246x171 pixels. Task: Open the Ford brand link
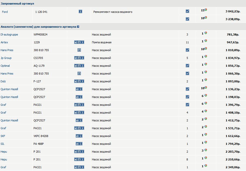click(x=5, y=12)
